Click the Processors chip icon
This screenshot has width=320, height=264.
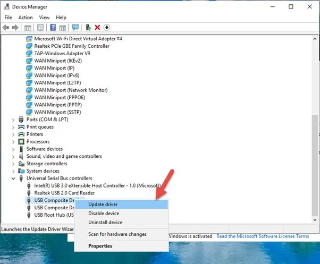pos(21,141)
